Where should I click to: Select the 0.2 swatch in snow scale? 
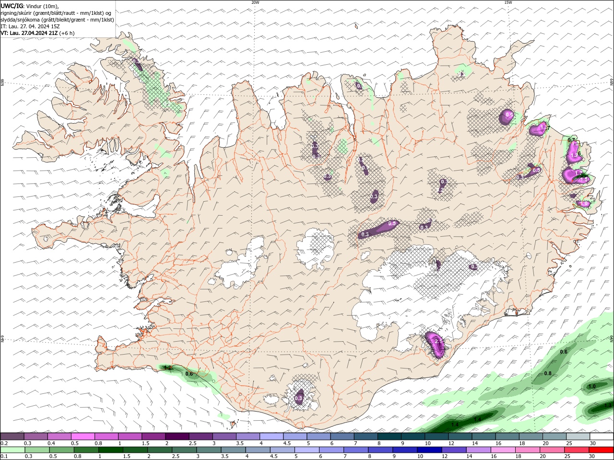(12, 436)
